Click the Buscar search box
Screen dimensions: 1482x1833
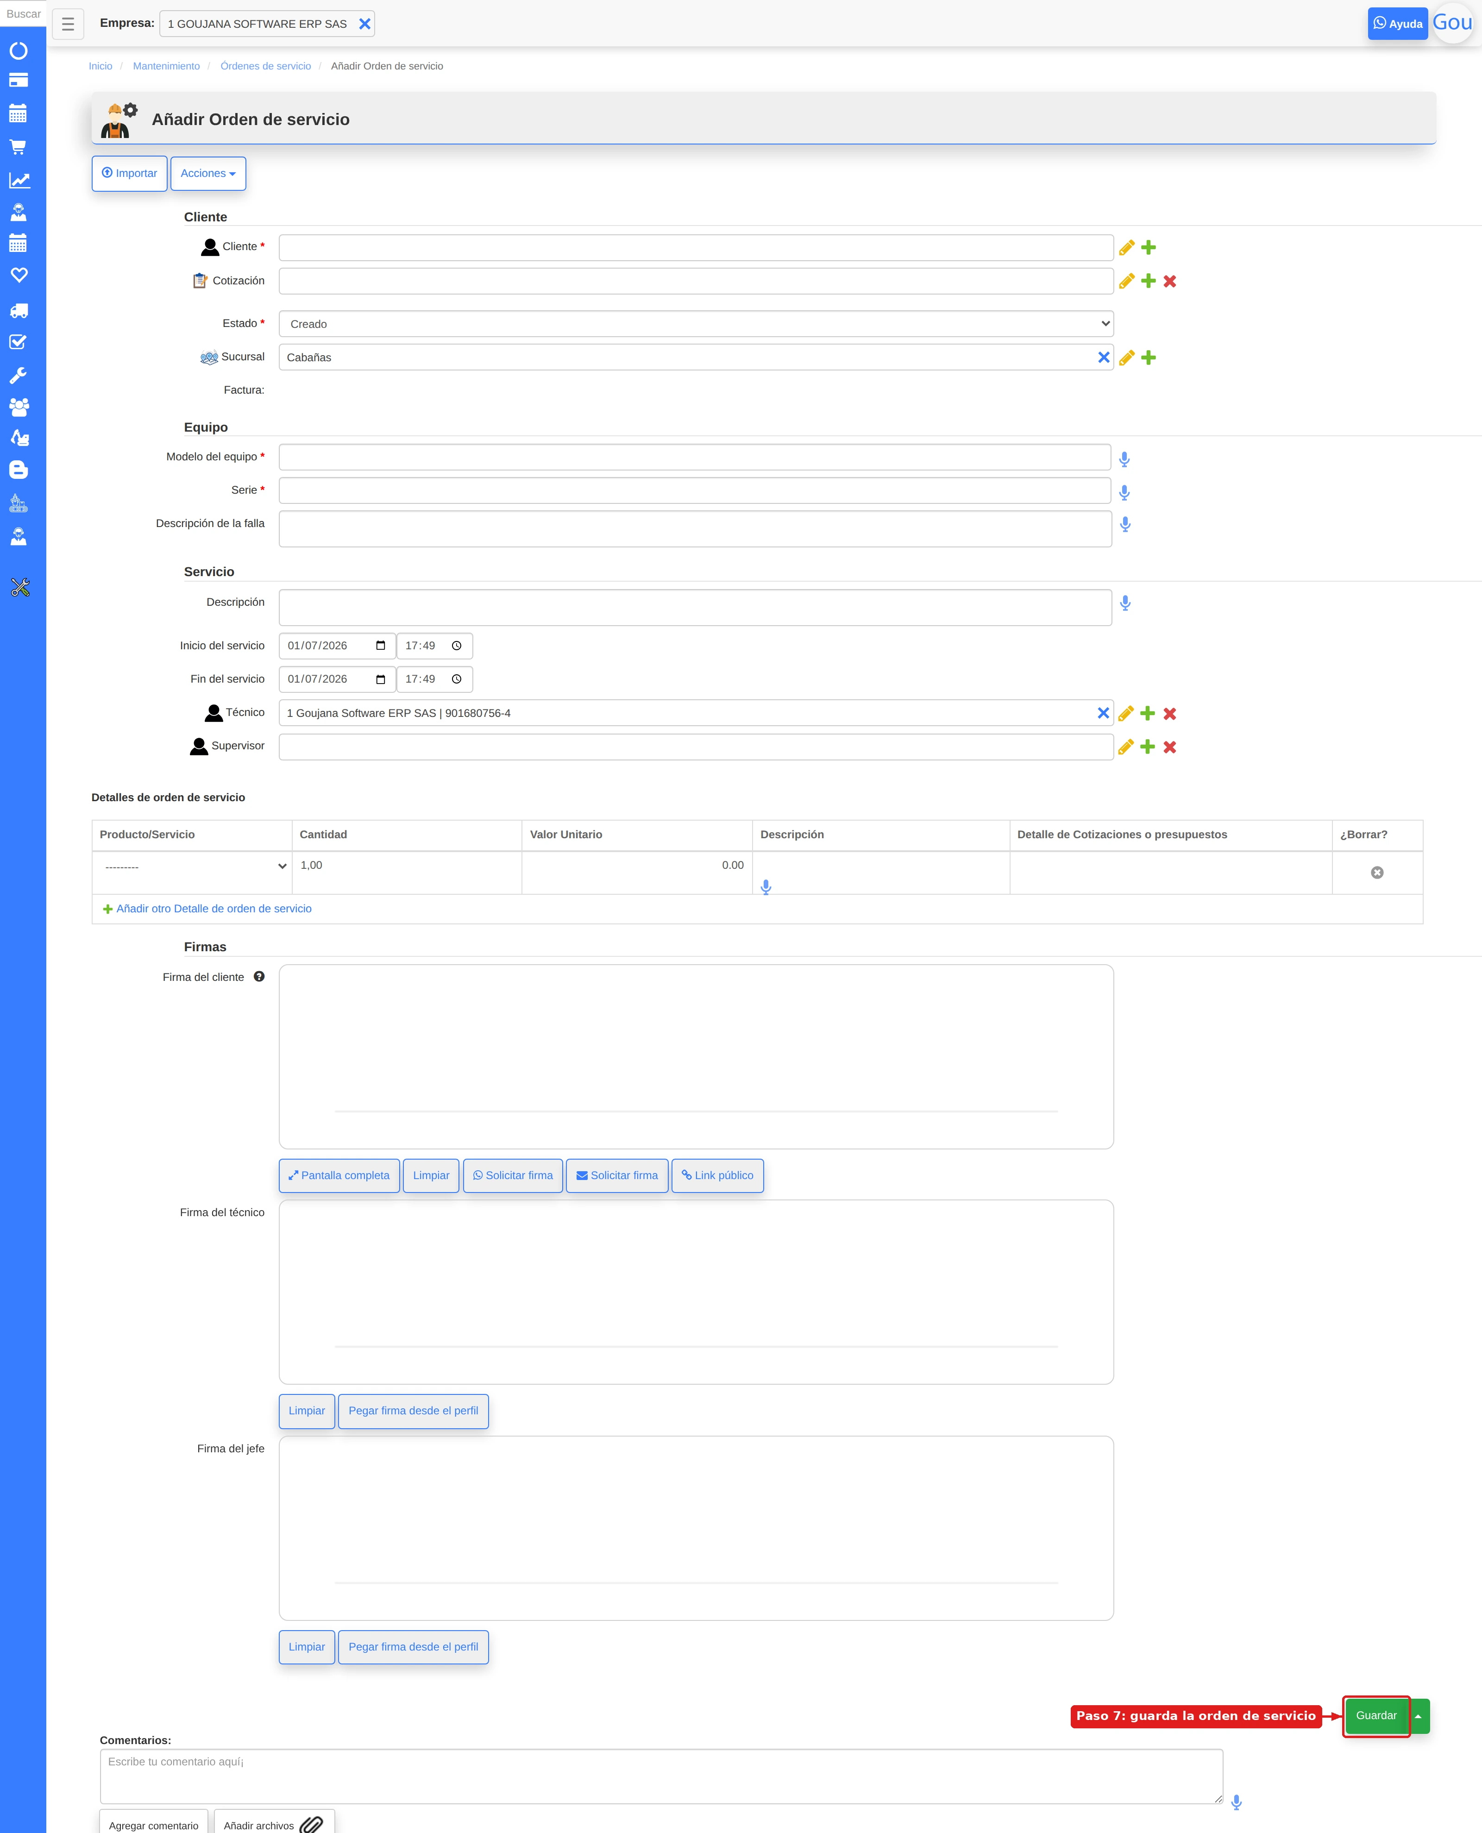[23, 13]
